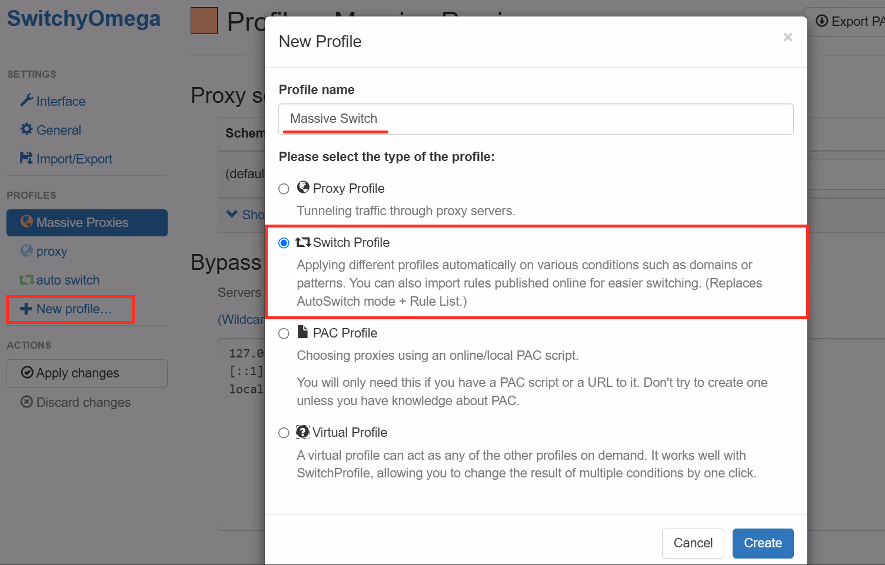Click the file icon next to PAC Profile
Viewport: 885px width, 565px height.
(302, 332)
